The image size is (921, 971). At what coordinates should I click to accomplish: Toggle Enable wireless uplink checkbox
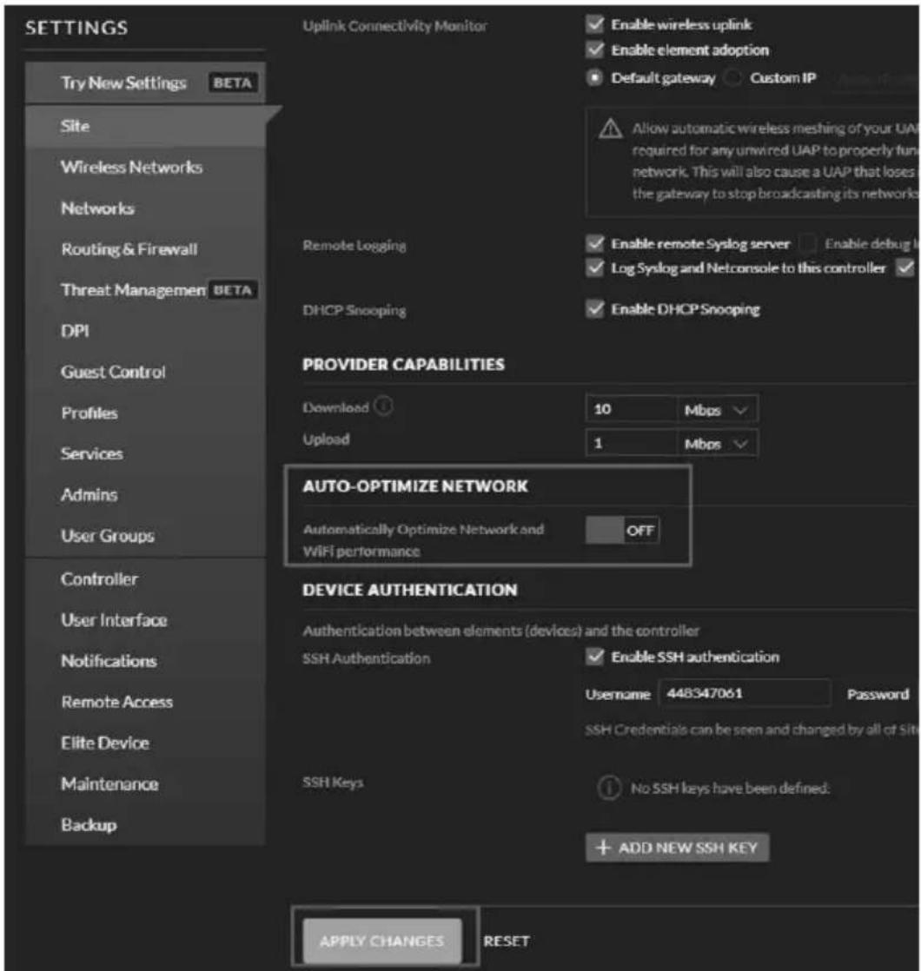(x=595, y=24)
